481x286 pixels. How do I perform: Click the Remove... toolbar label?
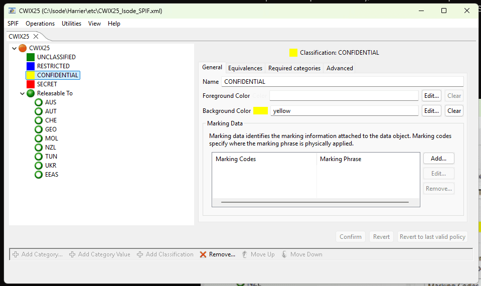click(222, 254)
